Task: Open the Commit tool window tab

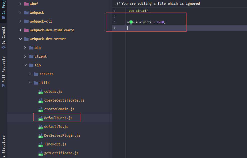Action: pos(4,38)
